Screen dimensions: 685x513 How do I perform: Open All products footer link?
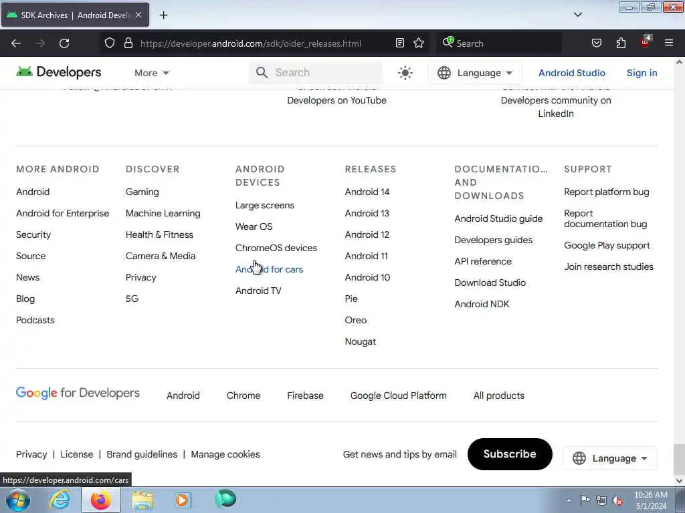[499, 395]
